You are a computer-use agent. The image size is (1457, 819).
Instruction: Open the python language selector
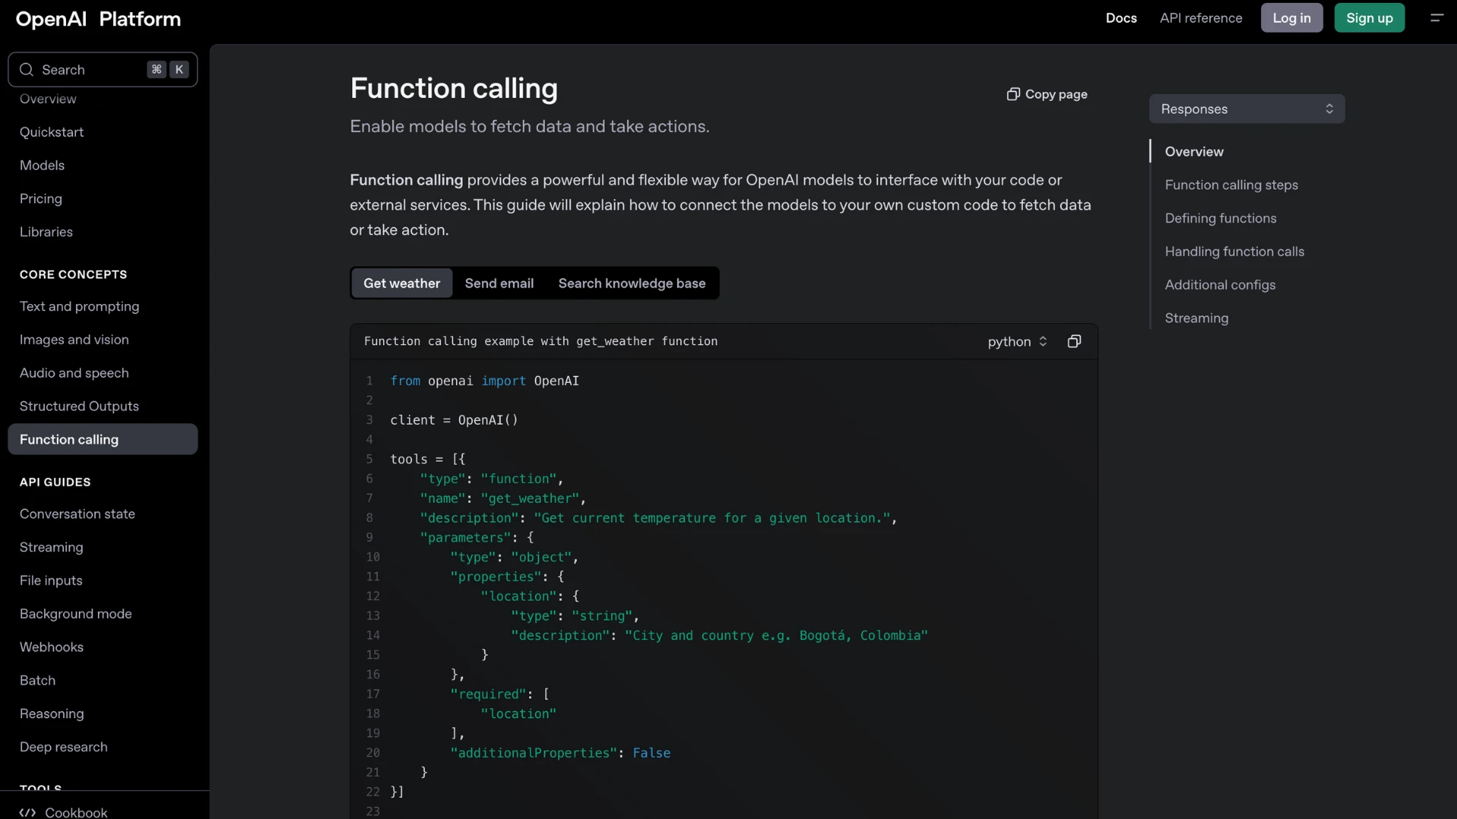click(x=1017, y=341)
